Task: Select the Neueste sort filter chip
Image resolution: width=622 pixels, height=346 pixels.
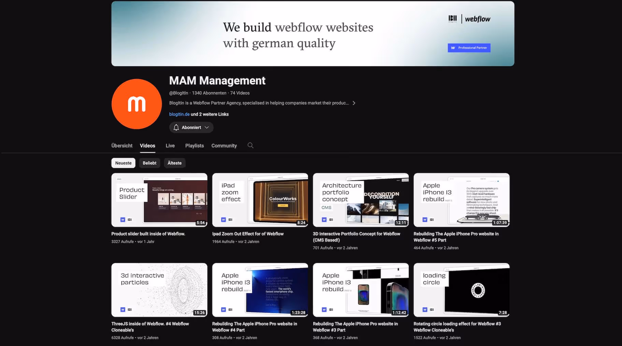Action: (123, 163)
